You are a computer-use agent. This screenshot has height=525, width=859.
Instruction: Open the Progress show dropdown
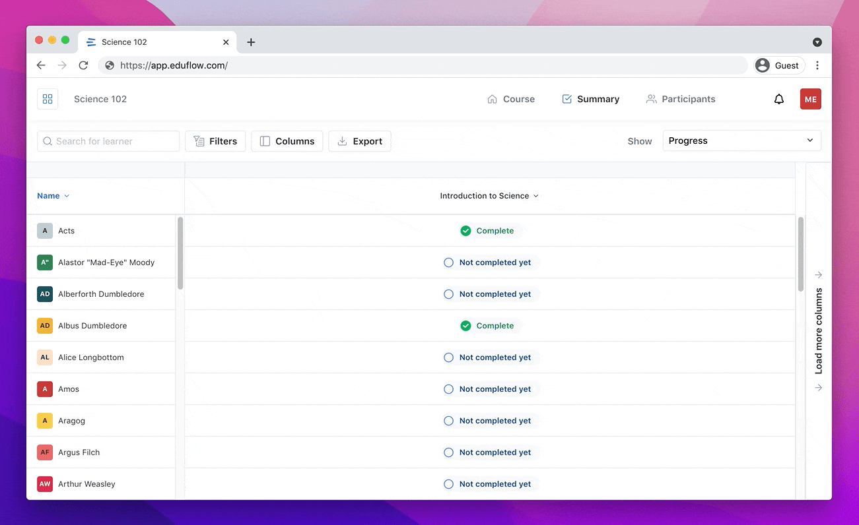(741, 140)
